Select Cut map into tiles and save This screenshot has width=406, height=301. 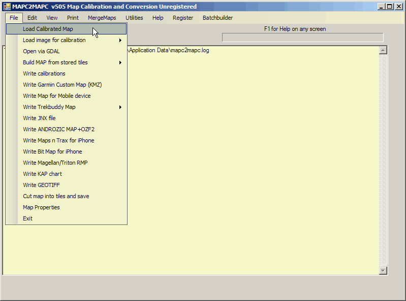66,196
